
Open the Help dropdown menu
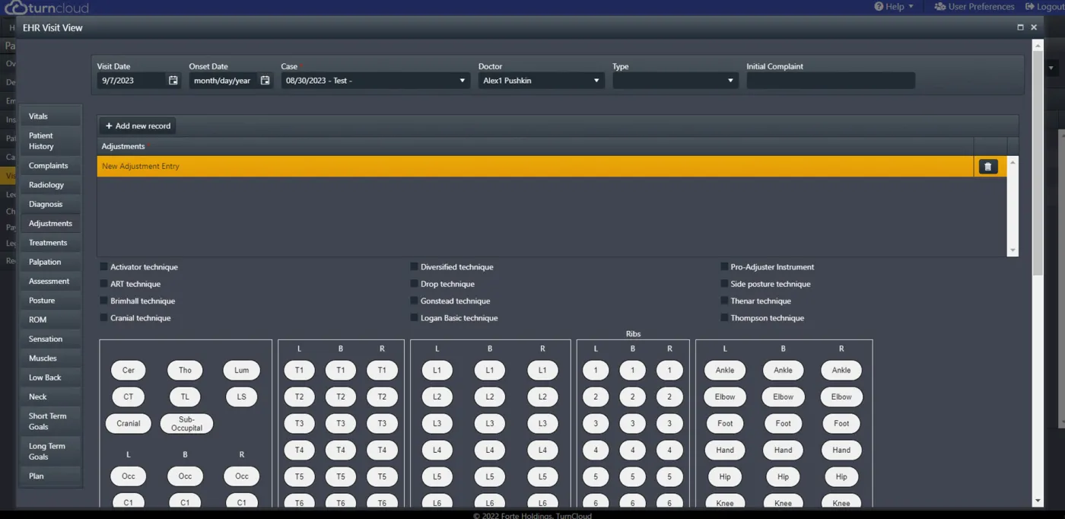tap(895, 7)
